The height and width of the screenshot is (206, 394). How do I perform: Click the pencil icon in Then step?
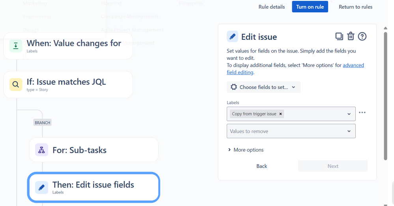pos(41,187)
